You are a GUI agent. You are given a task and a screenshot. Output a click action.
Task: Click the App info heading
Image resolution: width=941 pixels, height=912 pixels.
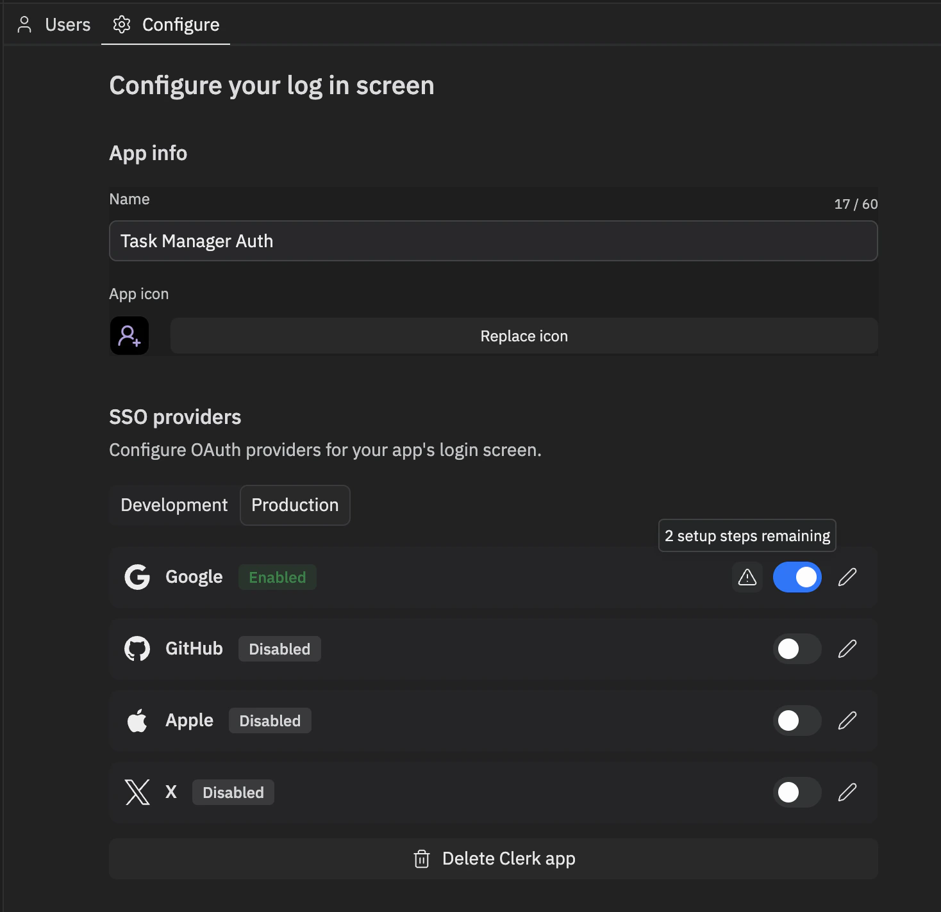coord(148,154)
